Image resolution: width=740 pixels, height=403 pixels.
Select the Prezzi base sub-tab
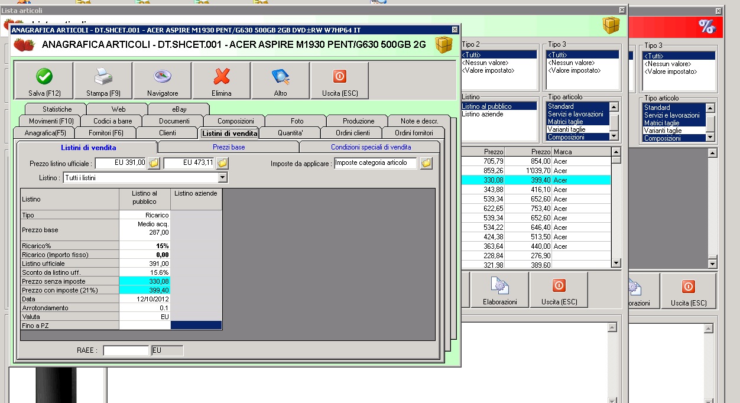point(229,147)
